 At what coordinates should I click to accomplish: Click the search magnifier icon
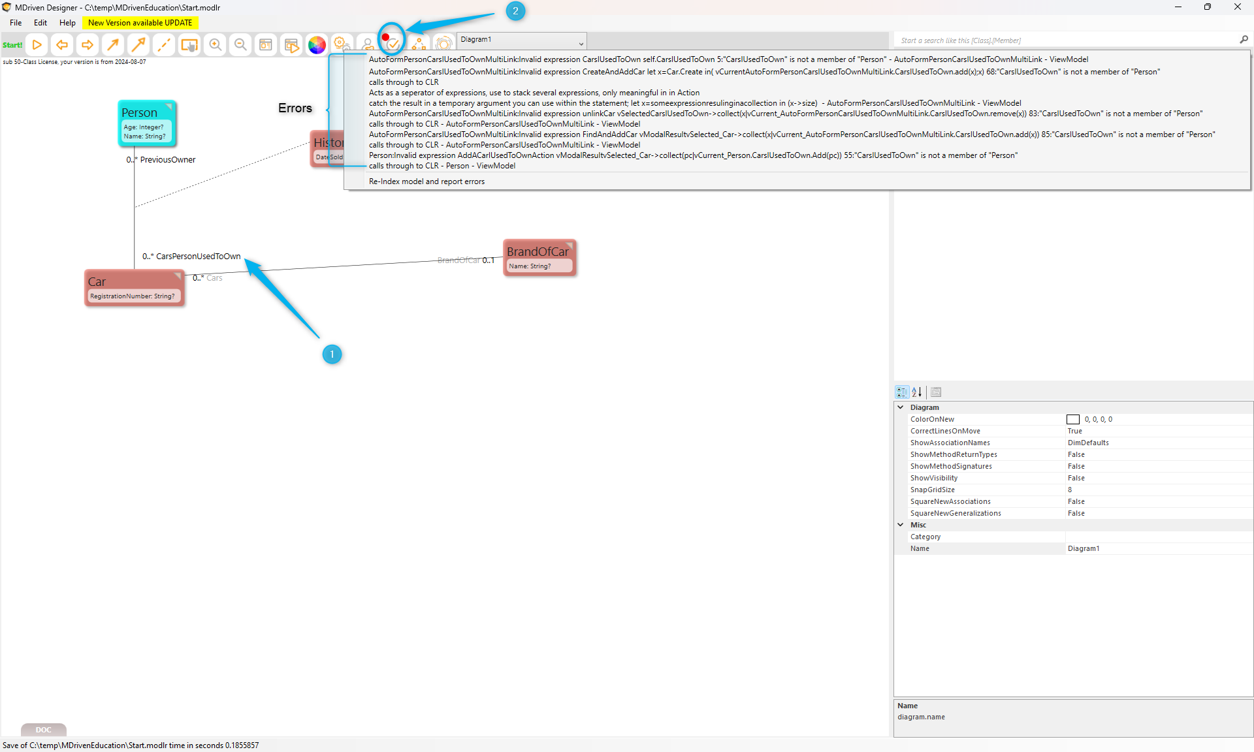[1244, 40]
